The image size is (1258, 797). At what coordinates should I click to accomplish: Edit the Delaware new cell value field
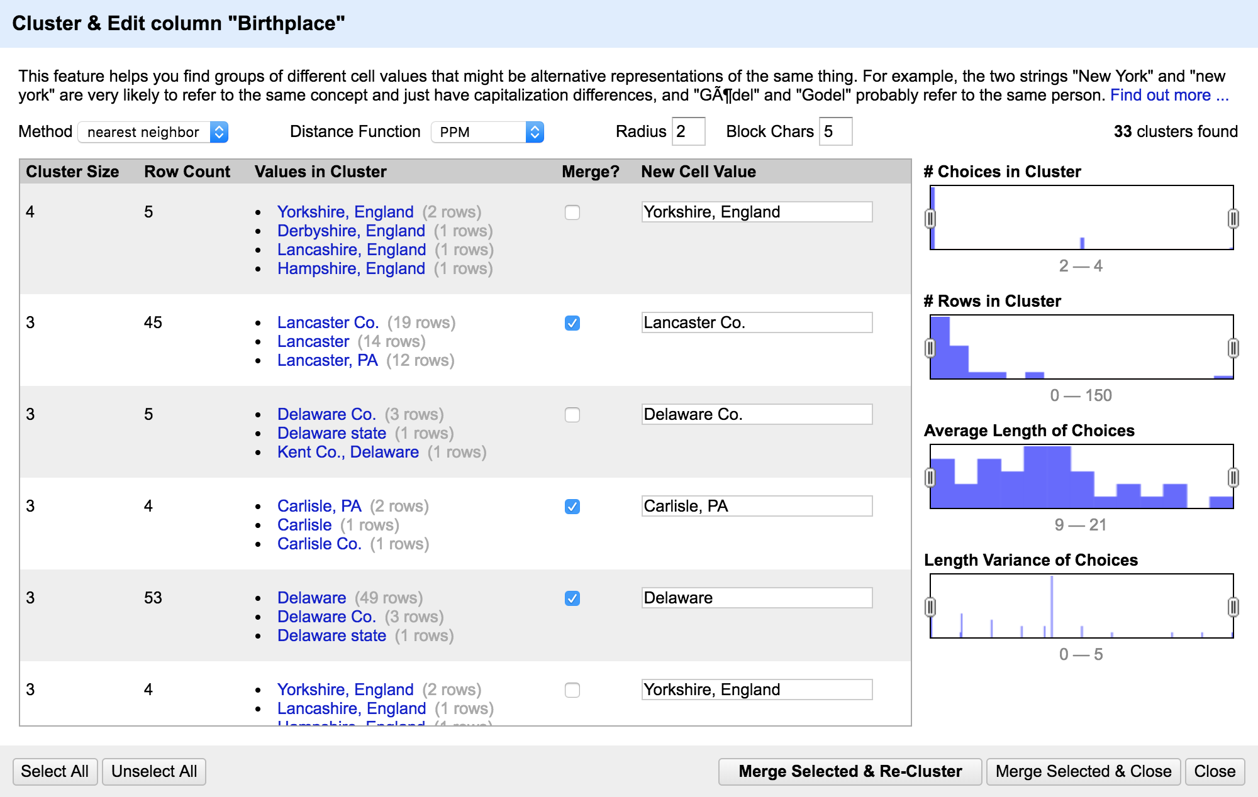click(756, 598)
